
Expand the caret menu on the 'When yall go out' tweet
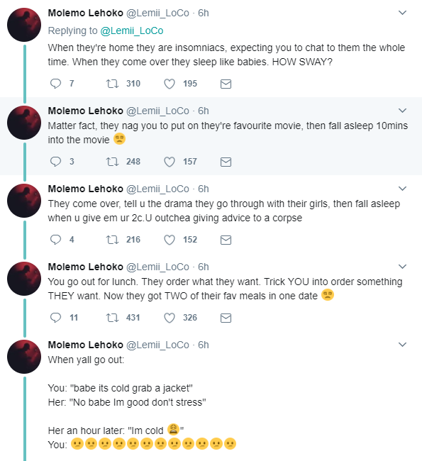pyautogui.click(x=402, y=345)
